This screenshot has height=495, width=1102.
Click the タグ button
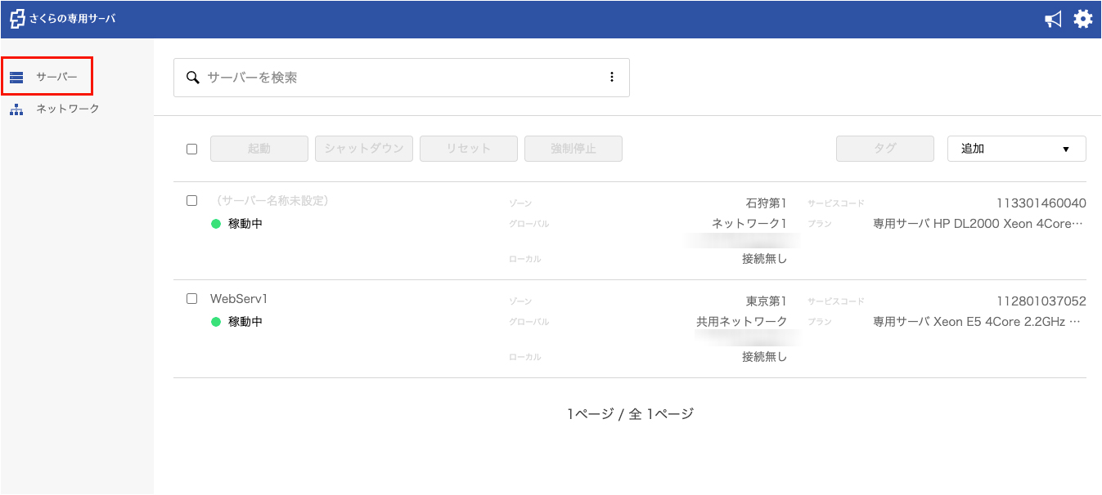click(884, 149)
